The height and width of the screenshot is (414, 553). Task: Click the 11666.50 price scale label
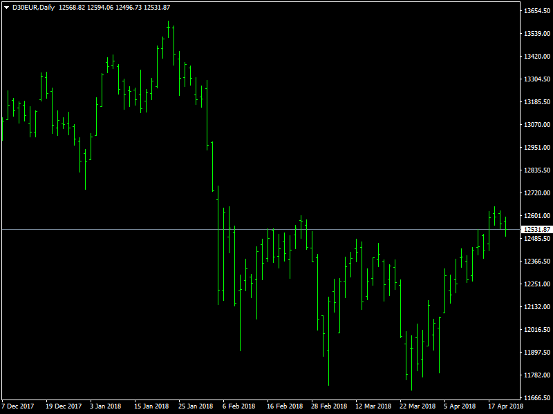point(537,398)
